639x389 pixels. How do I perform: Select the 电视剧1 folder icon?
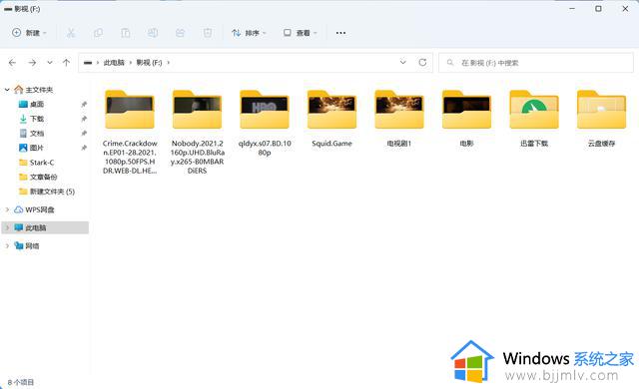tap(399, 110)
